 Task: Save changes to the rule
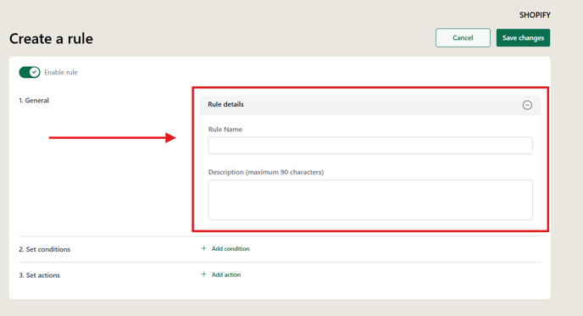point(523,38)
